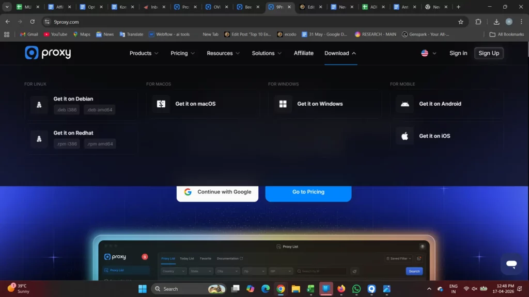
Task: Open the Products dropdown menu
Action: [x=144, y=53]
